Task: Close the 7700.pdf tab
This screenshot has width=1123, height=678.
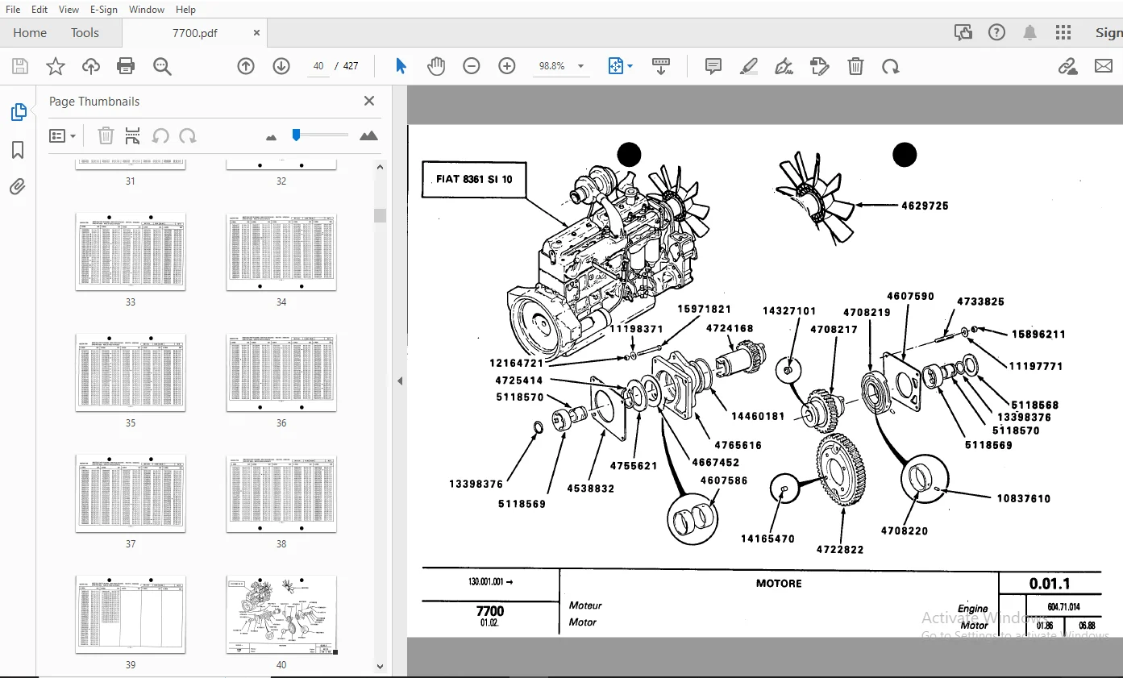Action: point(256,33)
